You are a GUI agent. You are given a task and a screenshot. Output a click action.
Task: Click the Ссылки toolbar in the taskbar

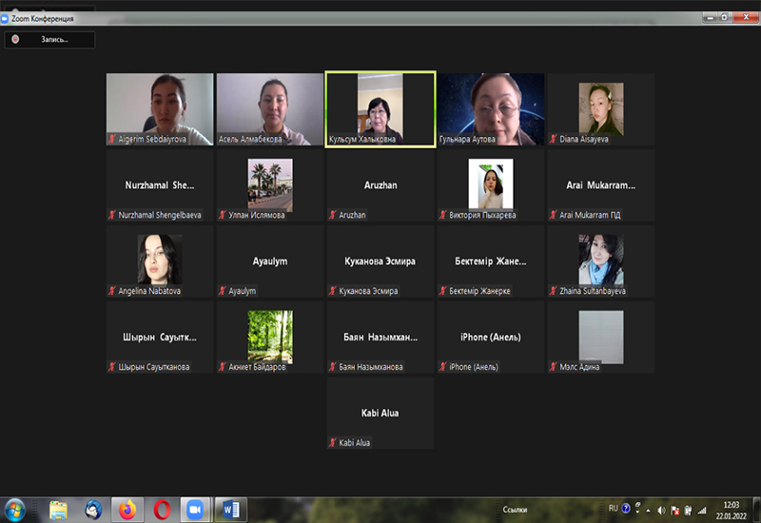coord(515,510)
